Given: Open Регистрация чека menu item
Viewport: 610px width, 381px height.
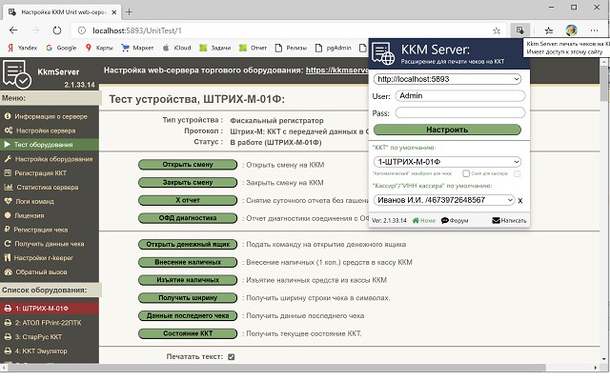Looking at the screenshot, I should [x=50, y=230].
